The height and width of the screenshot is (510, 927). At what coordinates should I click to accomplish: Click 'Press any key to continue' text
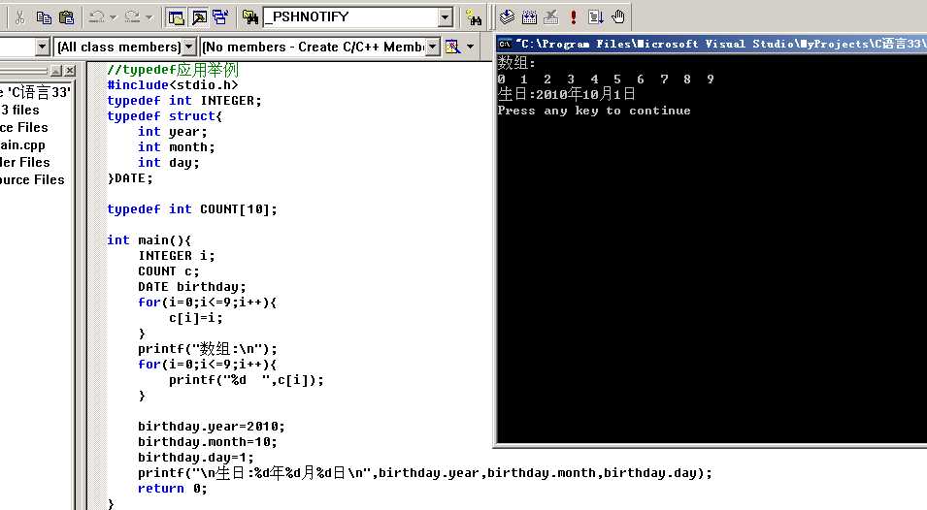coord(594,111)
